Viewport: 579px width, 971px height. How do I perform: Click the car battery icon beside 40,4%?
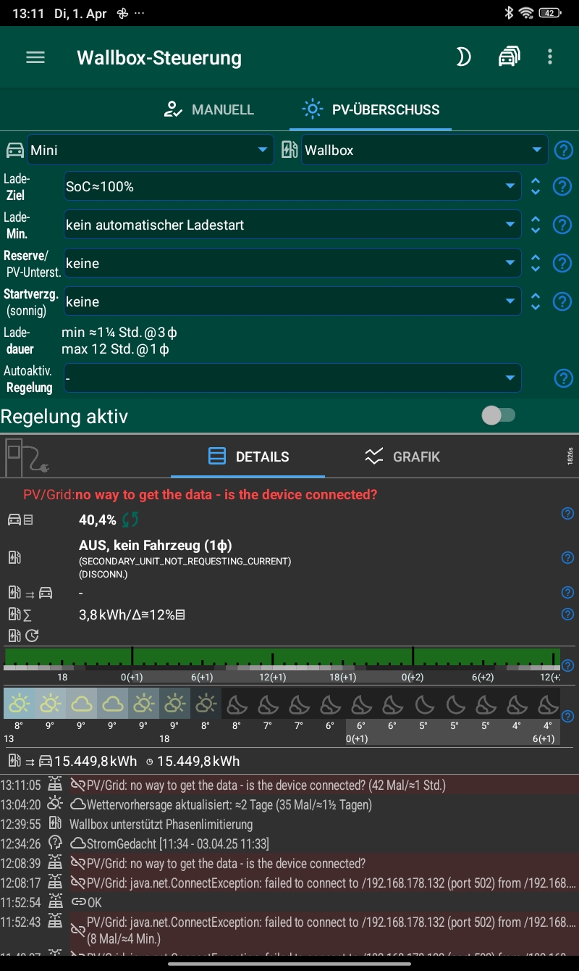coord(20,520)
